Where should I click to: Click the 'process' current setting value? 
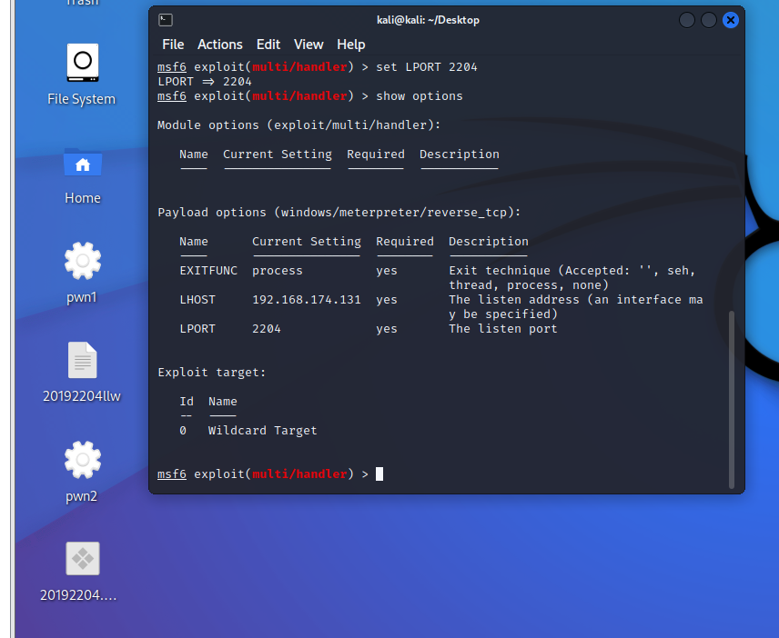pyautogui.click(x=278, y=271)
